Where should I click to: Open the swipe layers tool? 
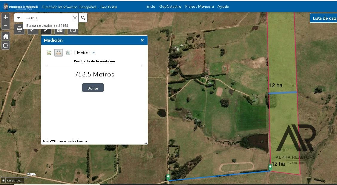pos(73,30)
